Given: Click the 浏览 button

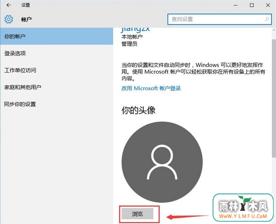Looking at the screenshot, I should point(138,214).
